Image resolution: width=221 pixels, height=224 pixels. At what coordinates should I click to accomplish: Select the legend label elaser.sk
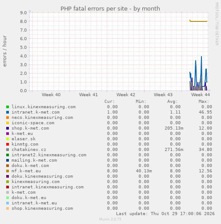[x=24, y=139]
